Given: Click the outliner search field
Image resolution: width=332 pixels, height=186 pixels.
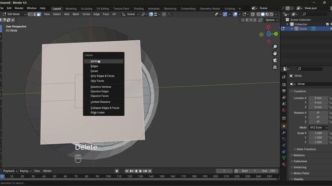Looking at the screenshot, I should point(315,14).
